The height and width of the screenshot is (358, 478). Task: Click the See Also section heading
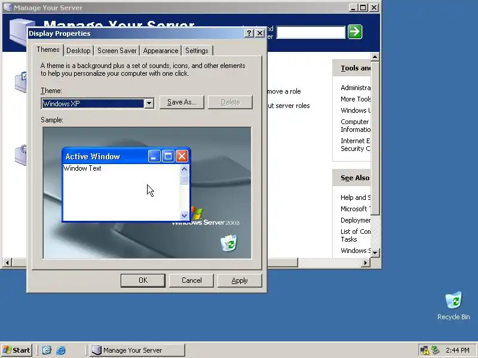pos(355,178)
